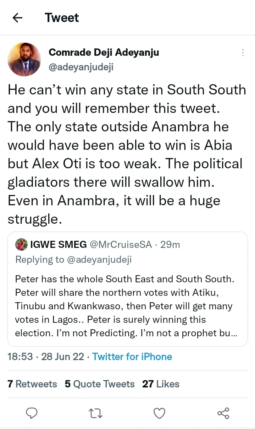View the 27 Likes list
255x429 pixels.
point(161,384)
